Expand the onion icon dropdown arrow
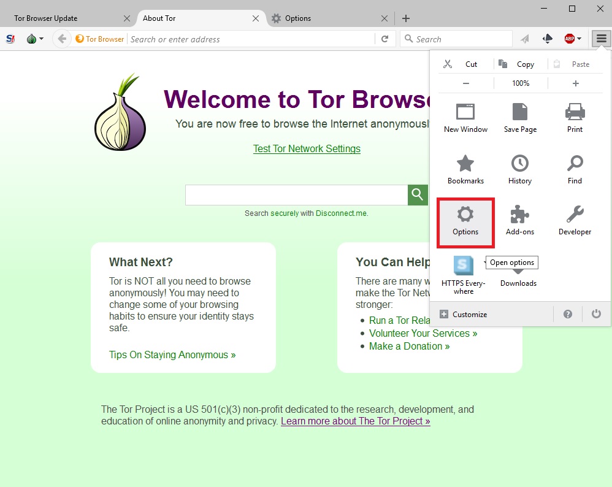 tap(41, 39)
